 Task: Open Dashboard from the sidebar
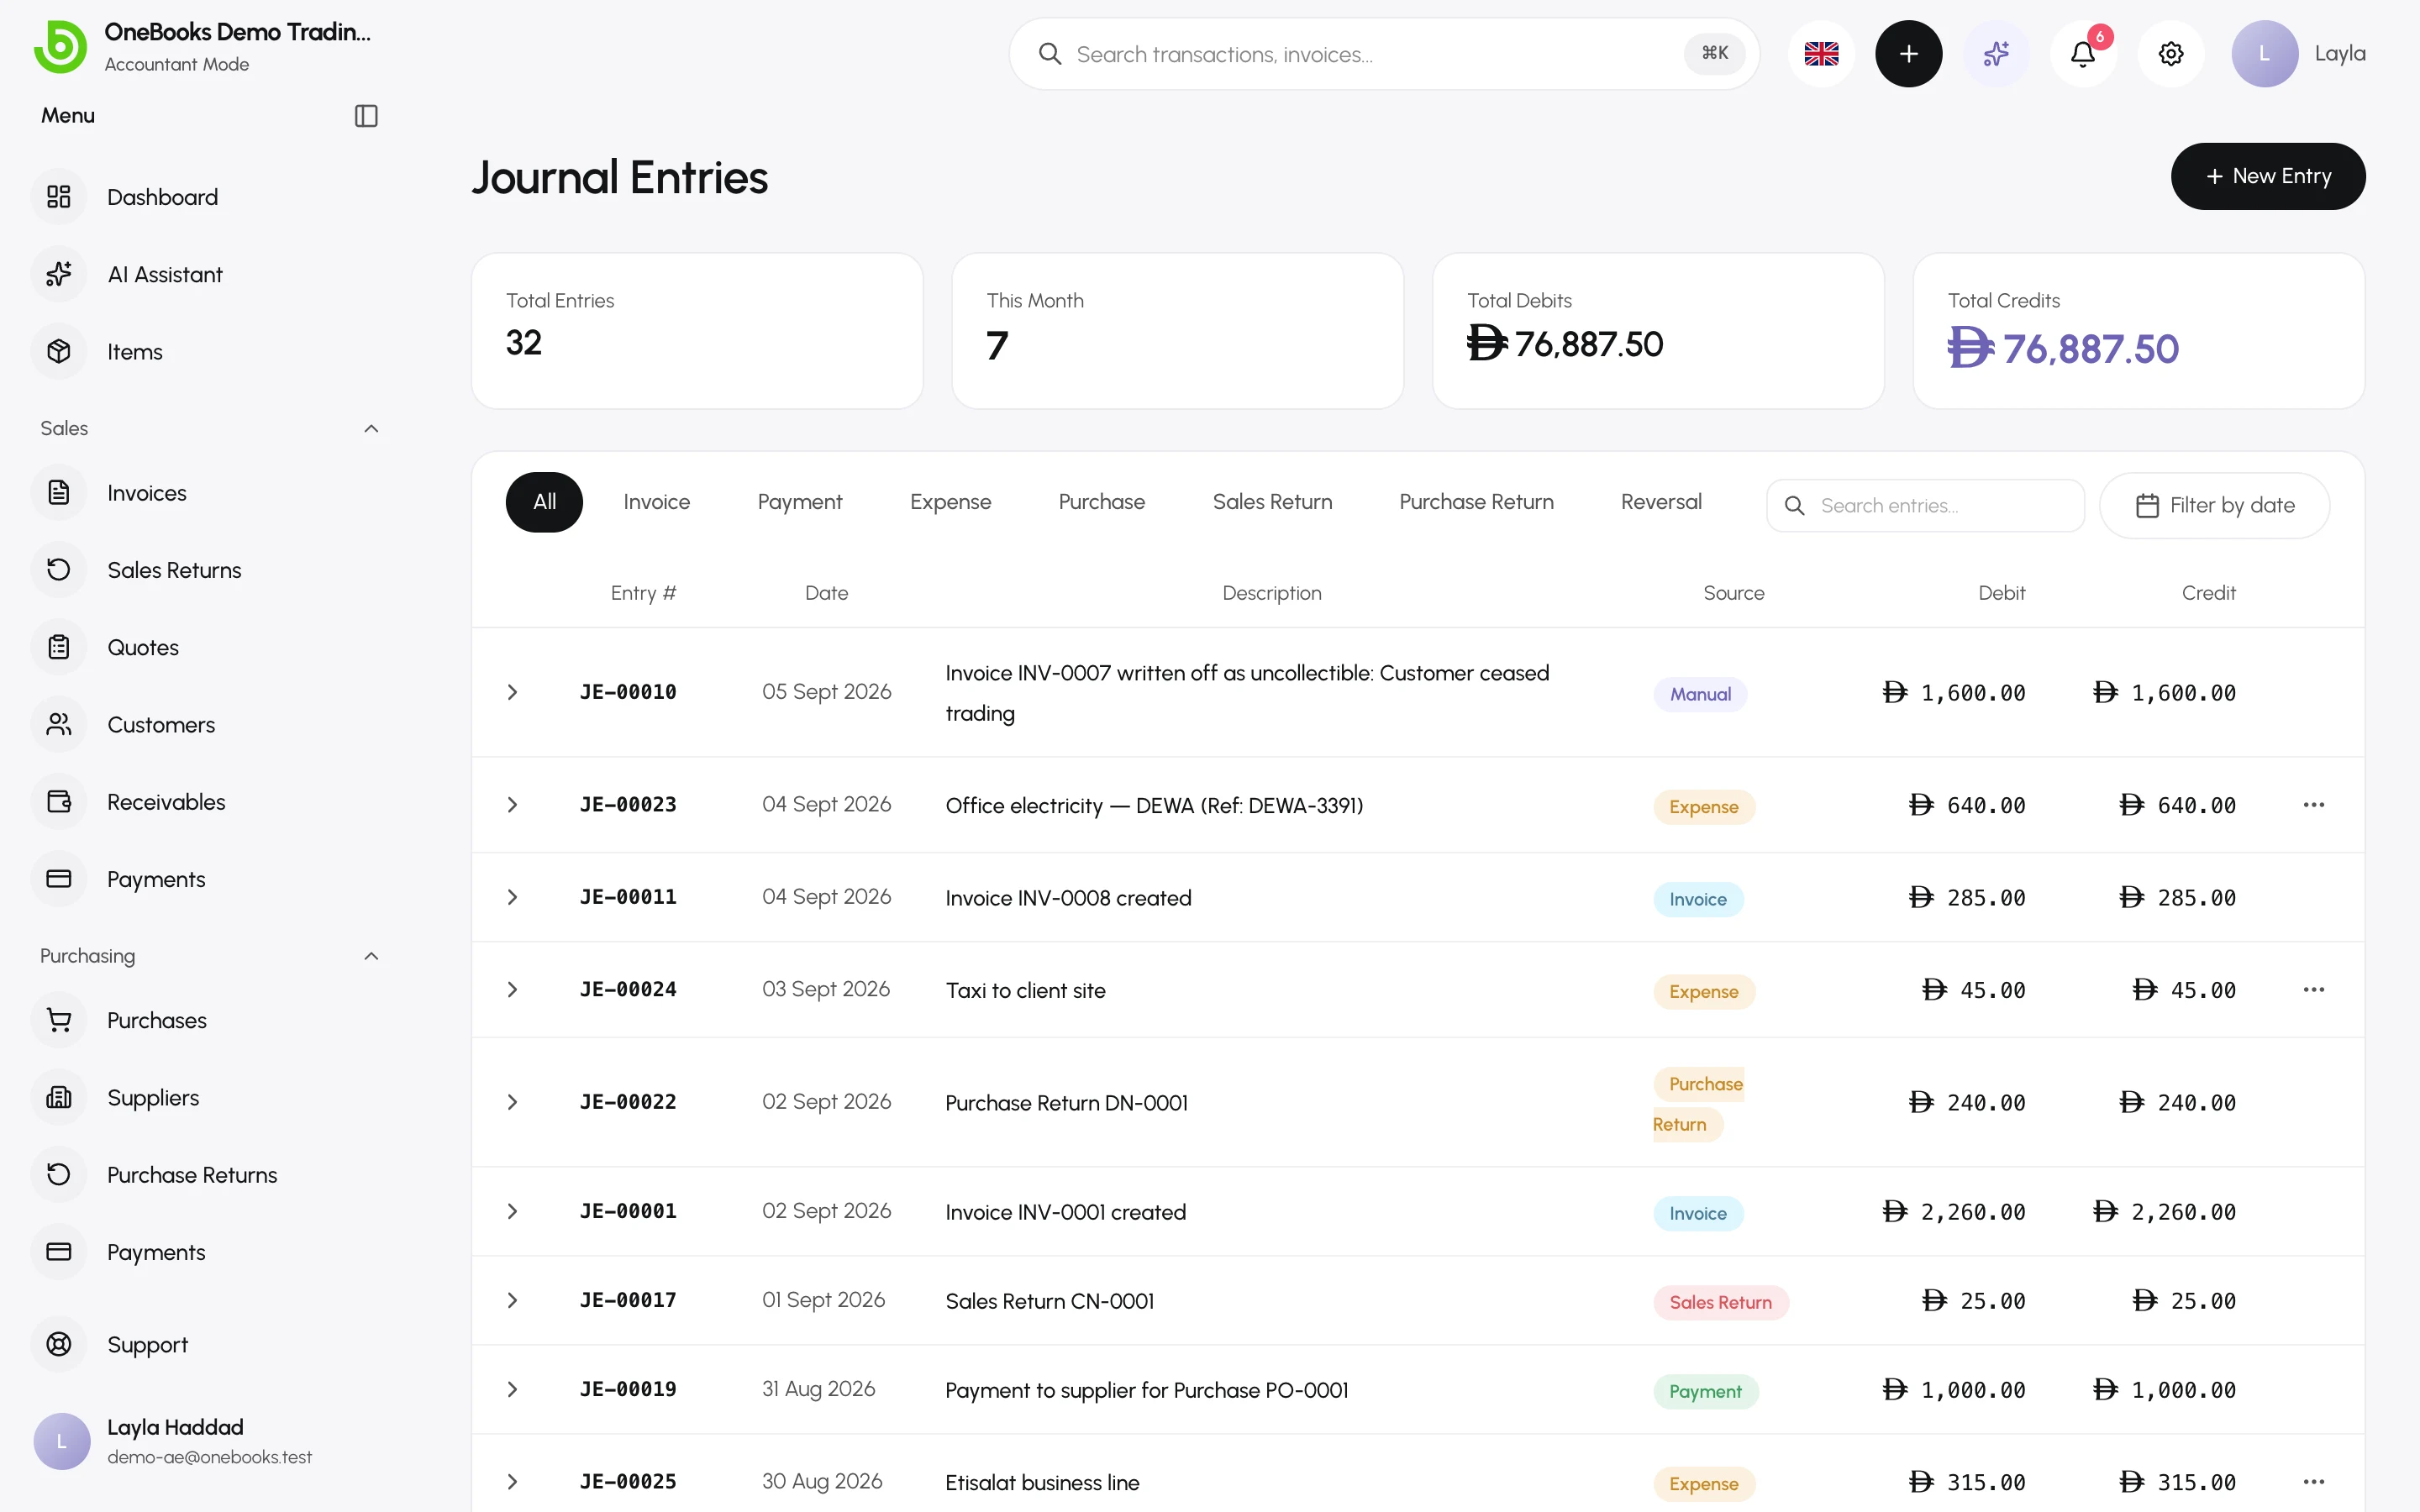(x=205, y=197)
